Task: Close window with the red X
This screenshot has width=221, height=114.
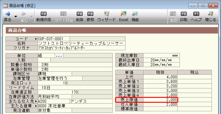Action: pyautogui.click(x=213, y=6)
